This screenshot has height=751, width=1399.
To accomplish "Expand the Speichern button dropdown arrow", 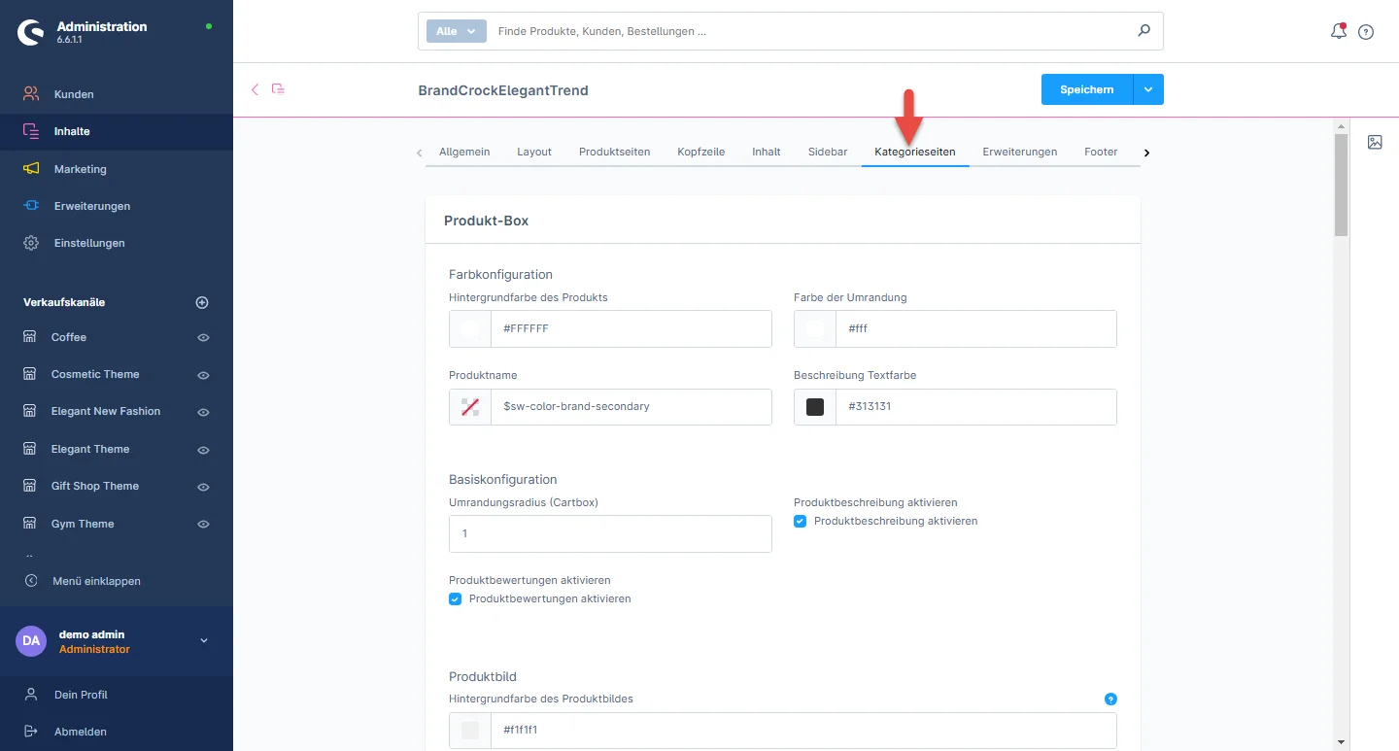I will tap(1148, 89).
